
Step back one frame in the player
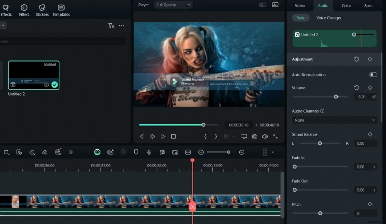pos(142,136)
